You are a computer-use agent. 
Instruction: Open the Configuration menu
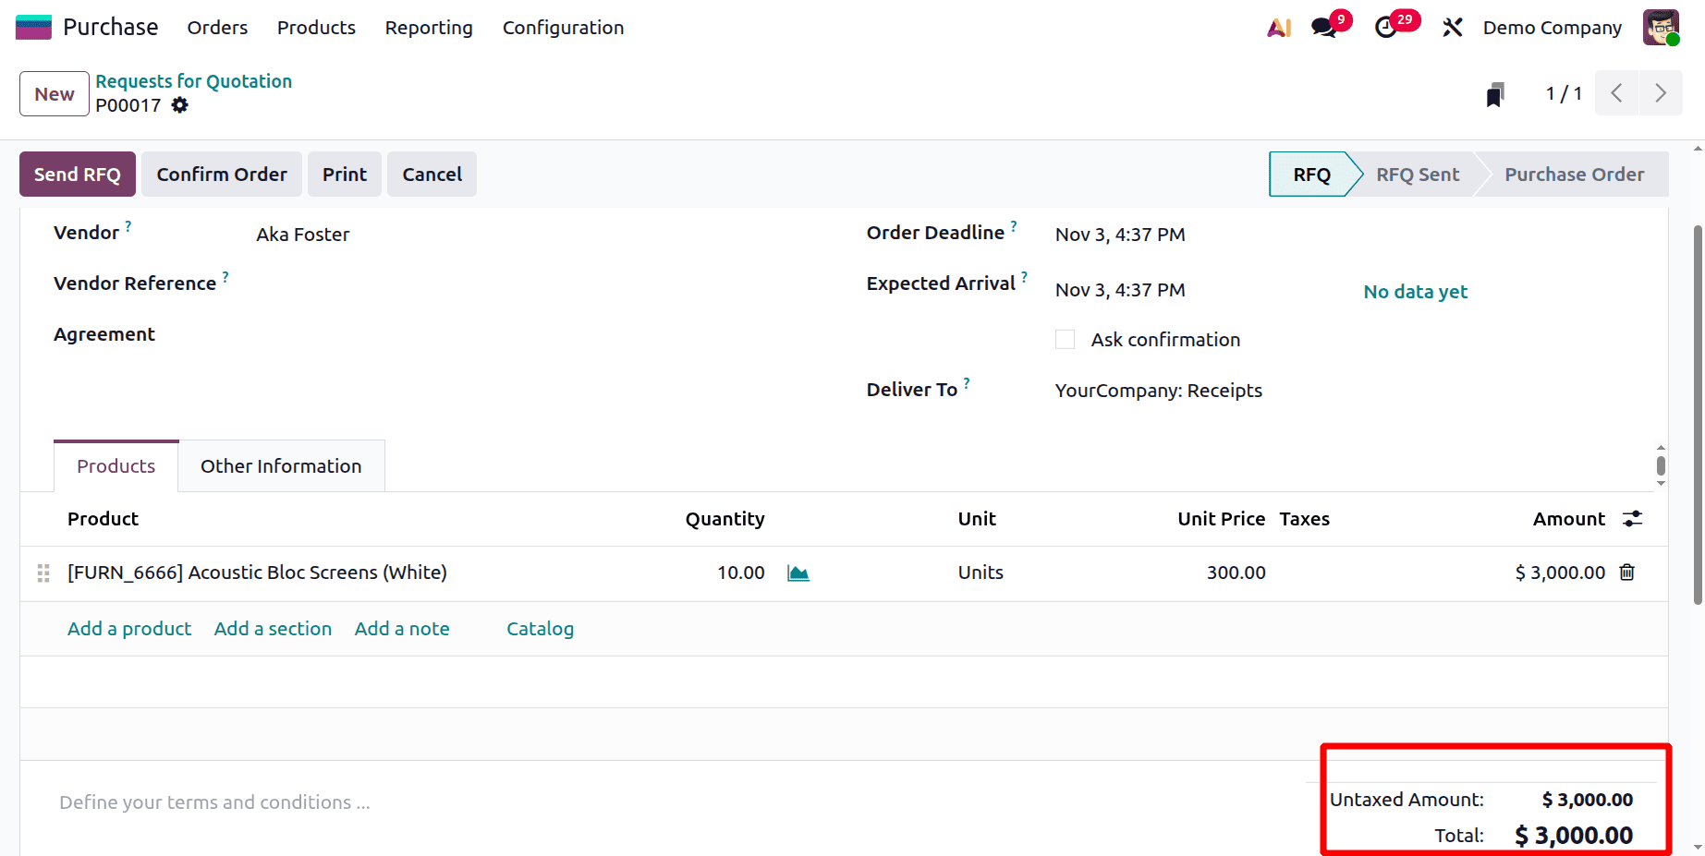click(x=563, y=28)
